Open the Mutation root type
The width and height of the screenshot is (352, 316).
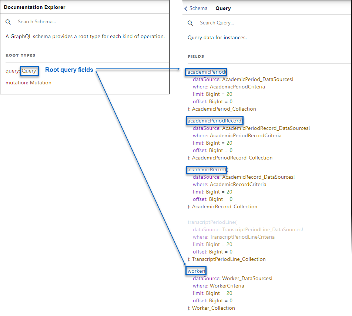pyautogui.click(x=41, y=83)
